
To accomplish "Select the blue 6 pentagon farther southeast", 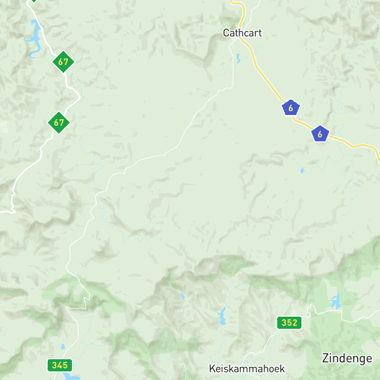I will (320, 134).
